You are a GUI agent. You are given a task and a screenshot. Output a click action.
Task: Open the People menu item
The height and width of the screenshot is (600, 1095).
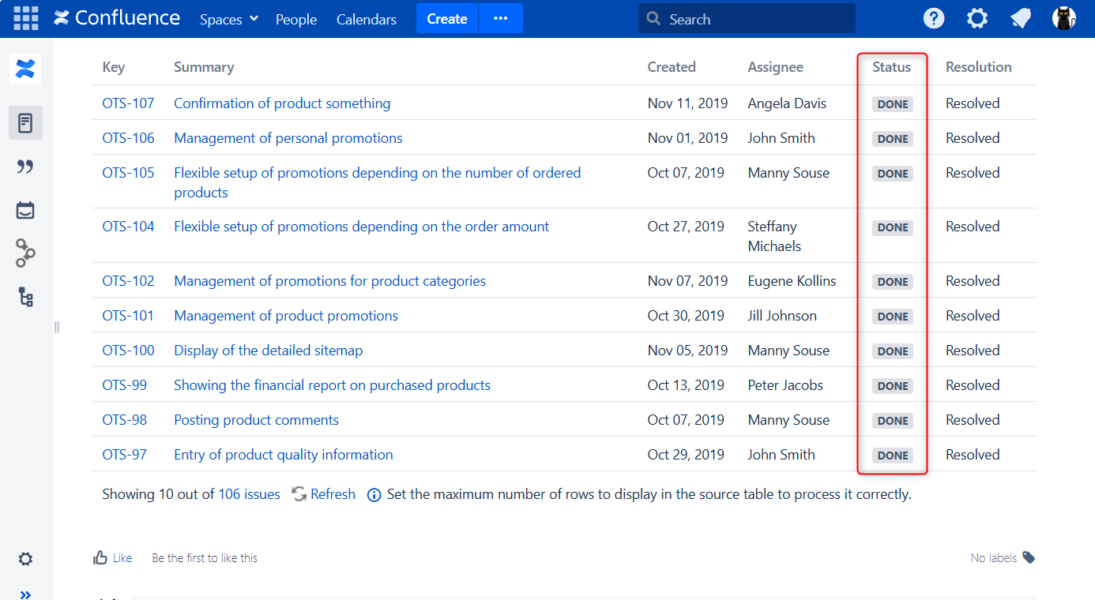pyautogui.click(x=296, y=19)
